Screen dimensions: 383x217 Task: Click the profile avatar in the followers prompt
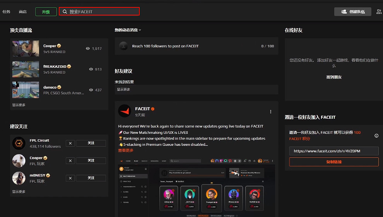123,46
